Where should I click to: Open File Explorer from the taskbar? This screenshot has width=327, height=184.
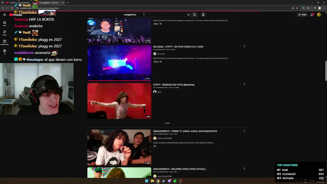pos(152,181)
